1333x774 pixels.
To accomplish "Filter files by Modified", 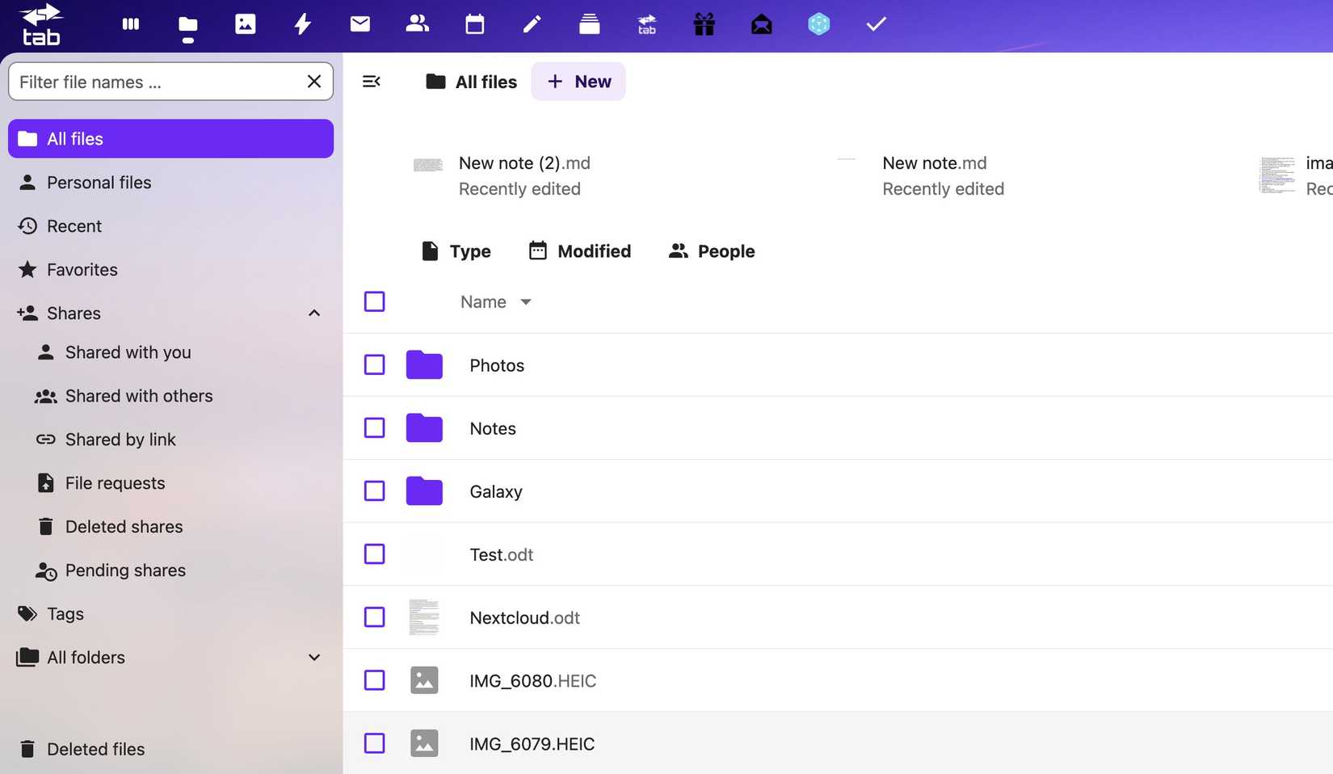I will click(x=580, y=250).
